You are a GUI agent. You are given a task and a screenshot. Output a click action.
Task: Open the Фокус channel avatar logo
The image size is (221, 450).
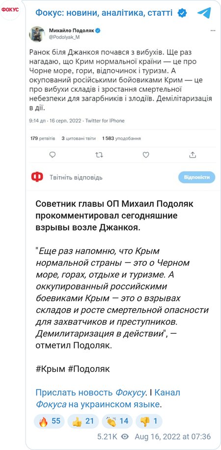(x=10, y=10)
